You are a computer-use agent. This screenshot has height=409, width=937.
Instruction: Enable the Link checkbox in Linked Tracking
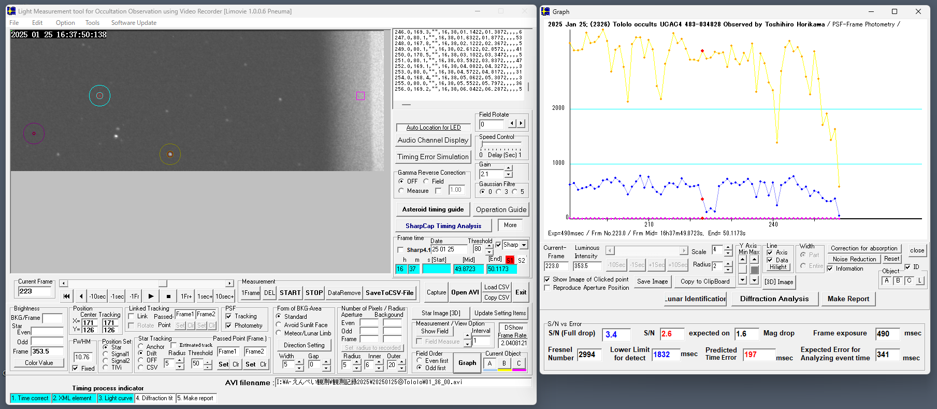coord(132,316)
